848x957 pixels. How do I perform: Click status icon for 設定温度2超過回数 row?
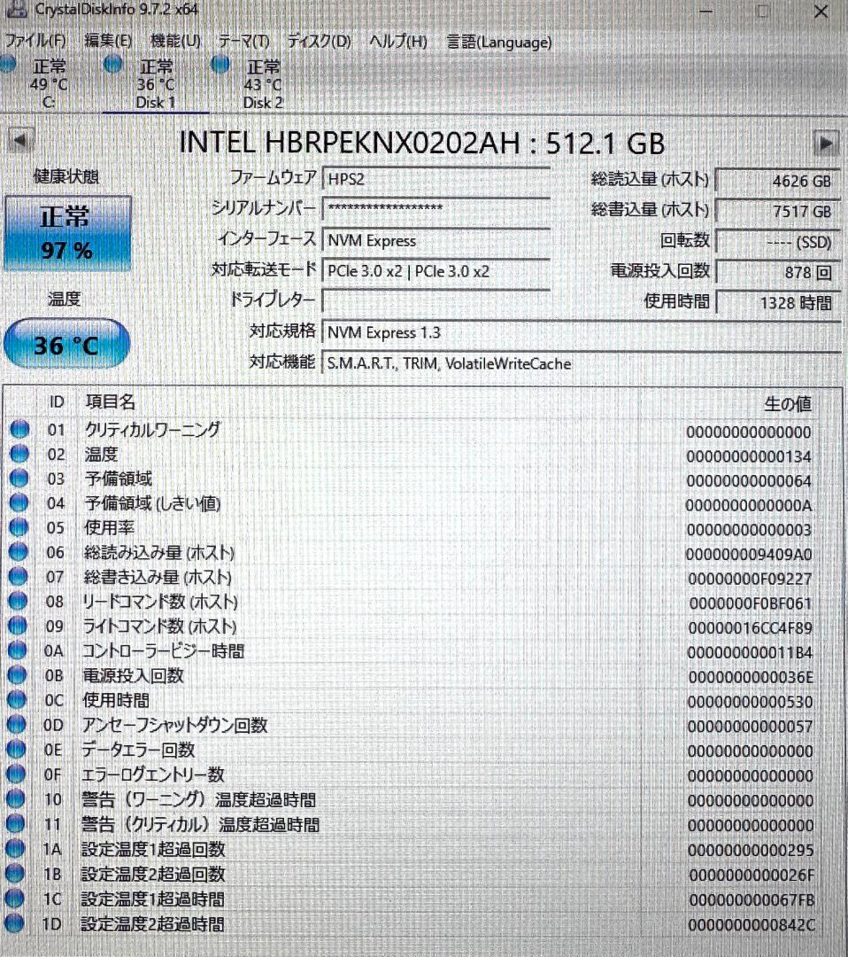(x=15, y=874)
